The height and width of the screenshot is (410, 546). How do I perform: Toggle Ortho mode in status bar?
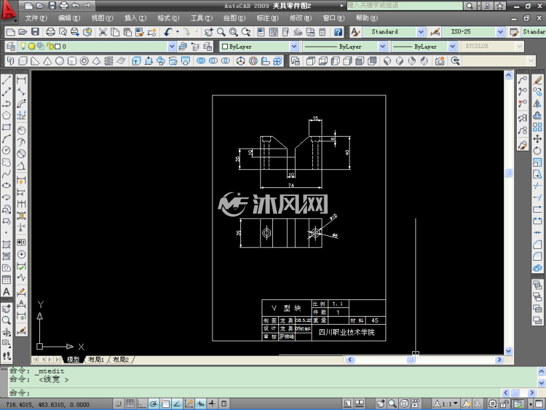[x=141, y=404]
